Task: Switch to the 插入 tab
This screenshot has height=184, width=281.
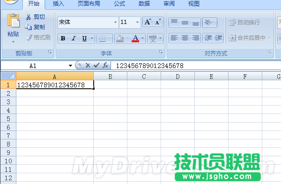Action: point(59,4)
